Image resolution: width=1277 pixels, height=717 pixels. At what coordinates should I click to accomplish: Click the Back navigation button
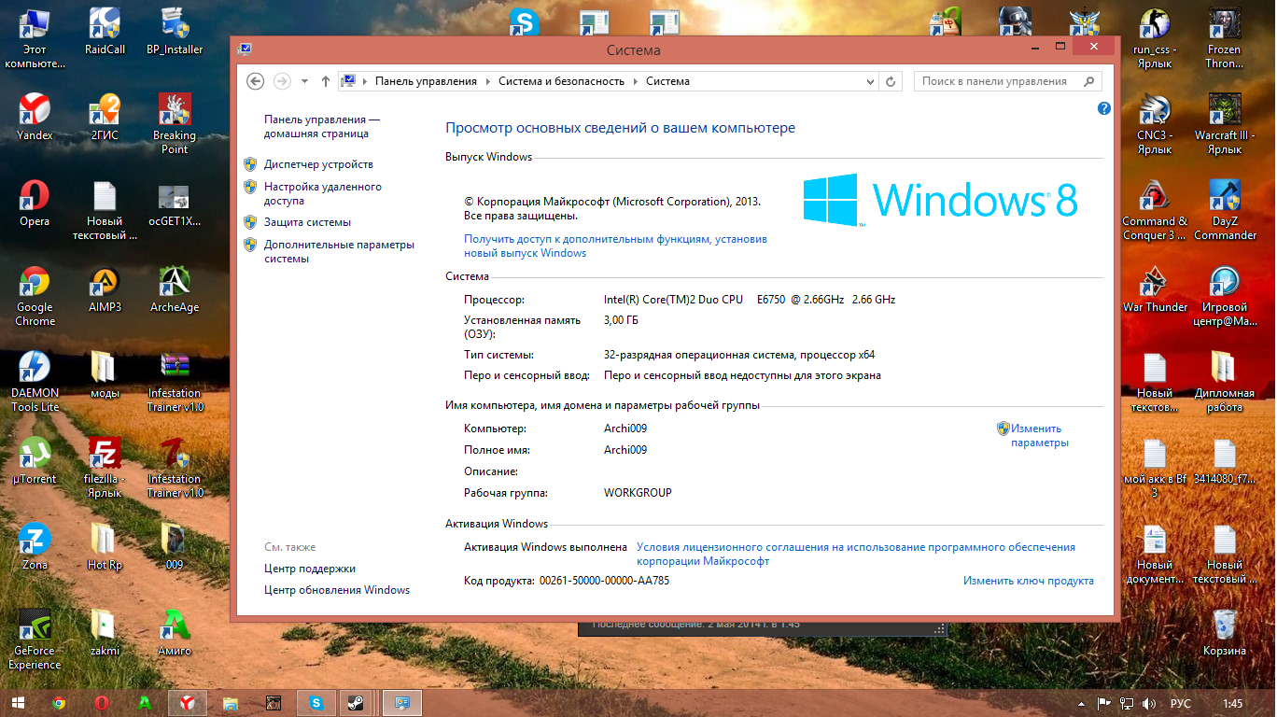pos(255,81)
